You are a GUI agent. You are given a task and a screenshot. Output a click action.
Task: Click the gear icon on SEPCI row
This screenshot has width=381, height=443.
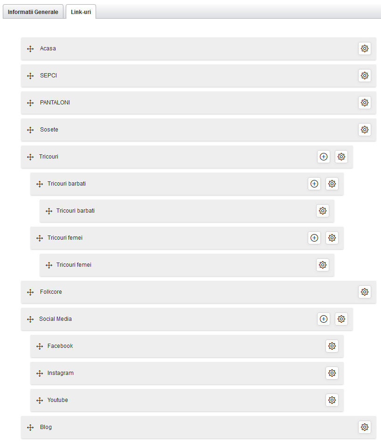(365, 76)
